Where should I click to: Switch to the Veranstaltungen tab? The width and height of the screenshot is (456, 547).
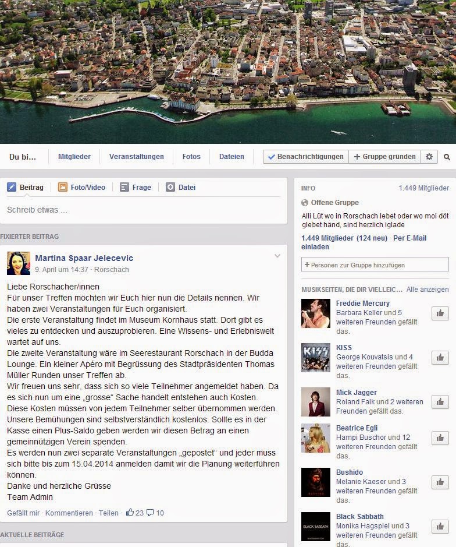click(x=136, y=157)
